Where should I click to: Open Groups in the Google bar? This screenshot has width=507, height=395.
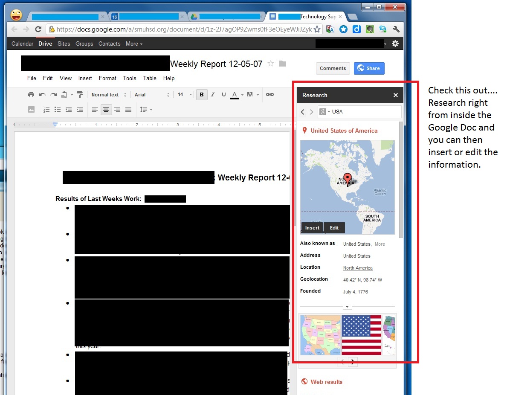(84, 44)
